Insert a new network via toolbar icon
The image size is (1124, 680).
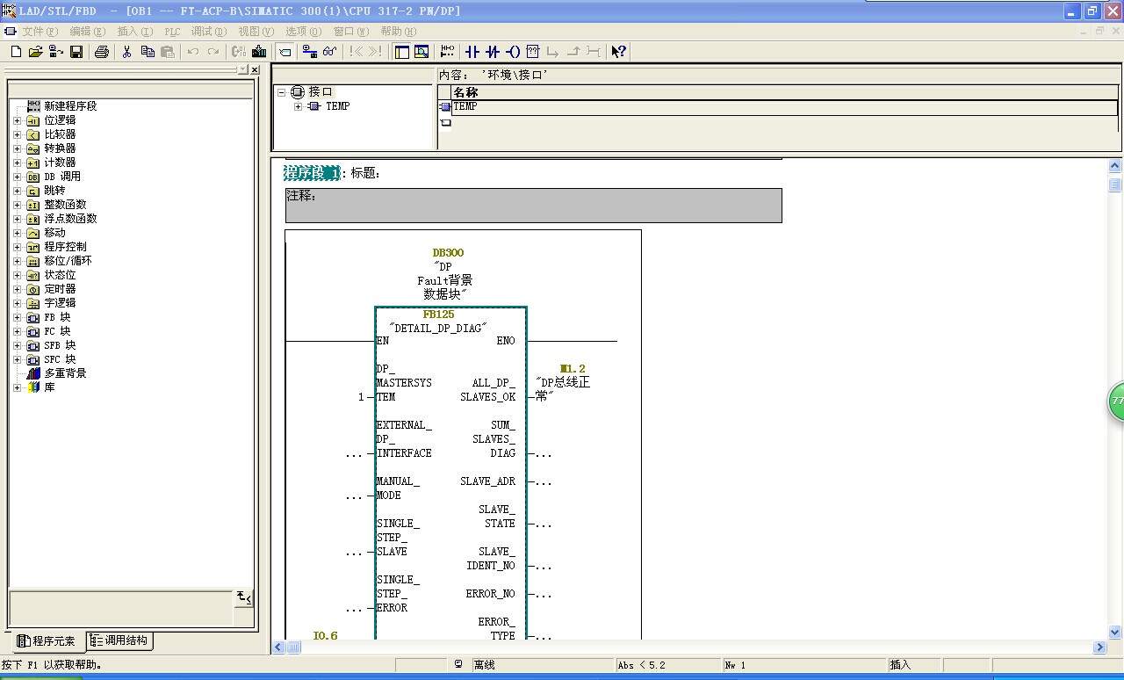(x=447, y=52)
